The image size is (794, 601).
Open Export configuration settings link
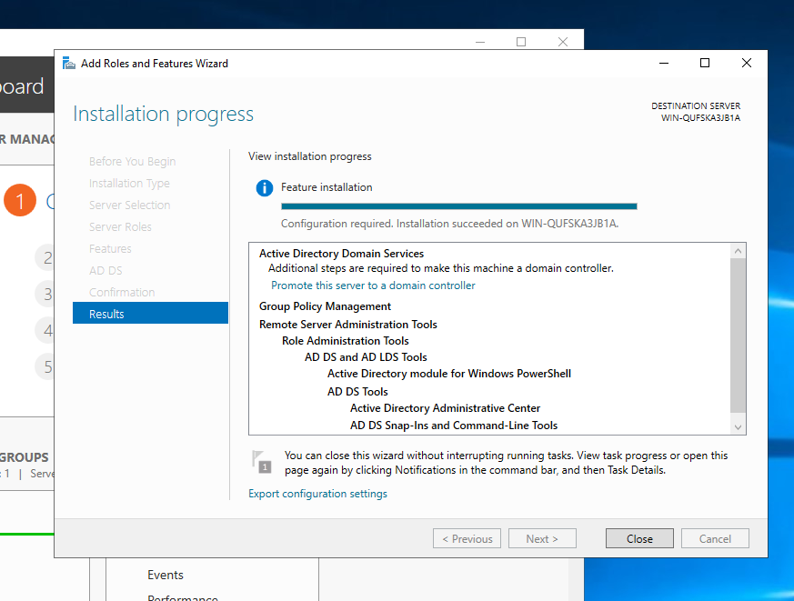click(x=317, y=494)
